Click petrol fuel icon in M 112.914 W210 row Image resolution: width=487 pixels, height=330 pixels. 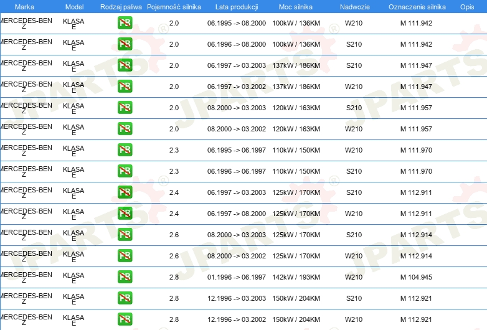(x=125, y=256)
